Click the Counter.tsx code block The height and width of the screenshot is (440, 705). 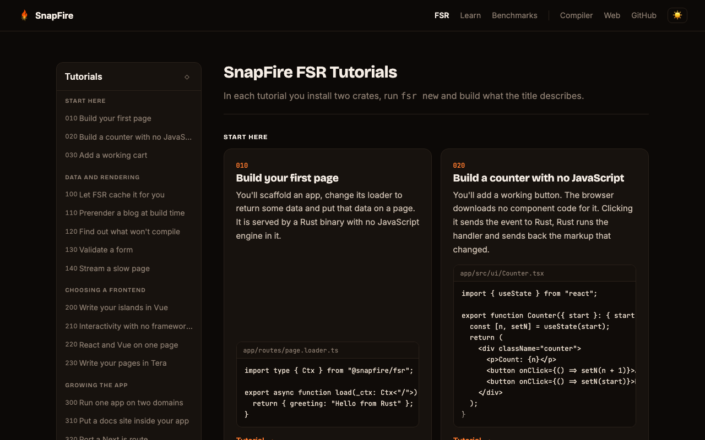click(x=545, y=354)
